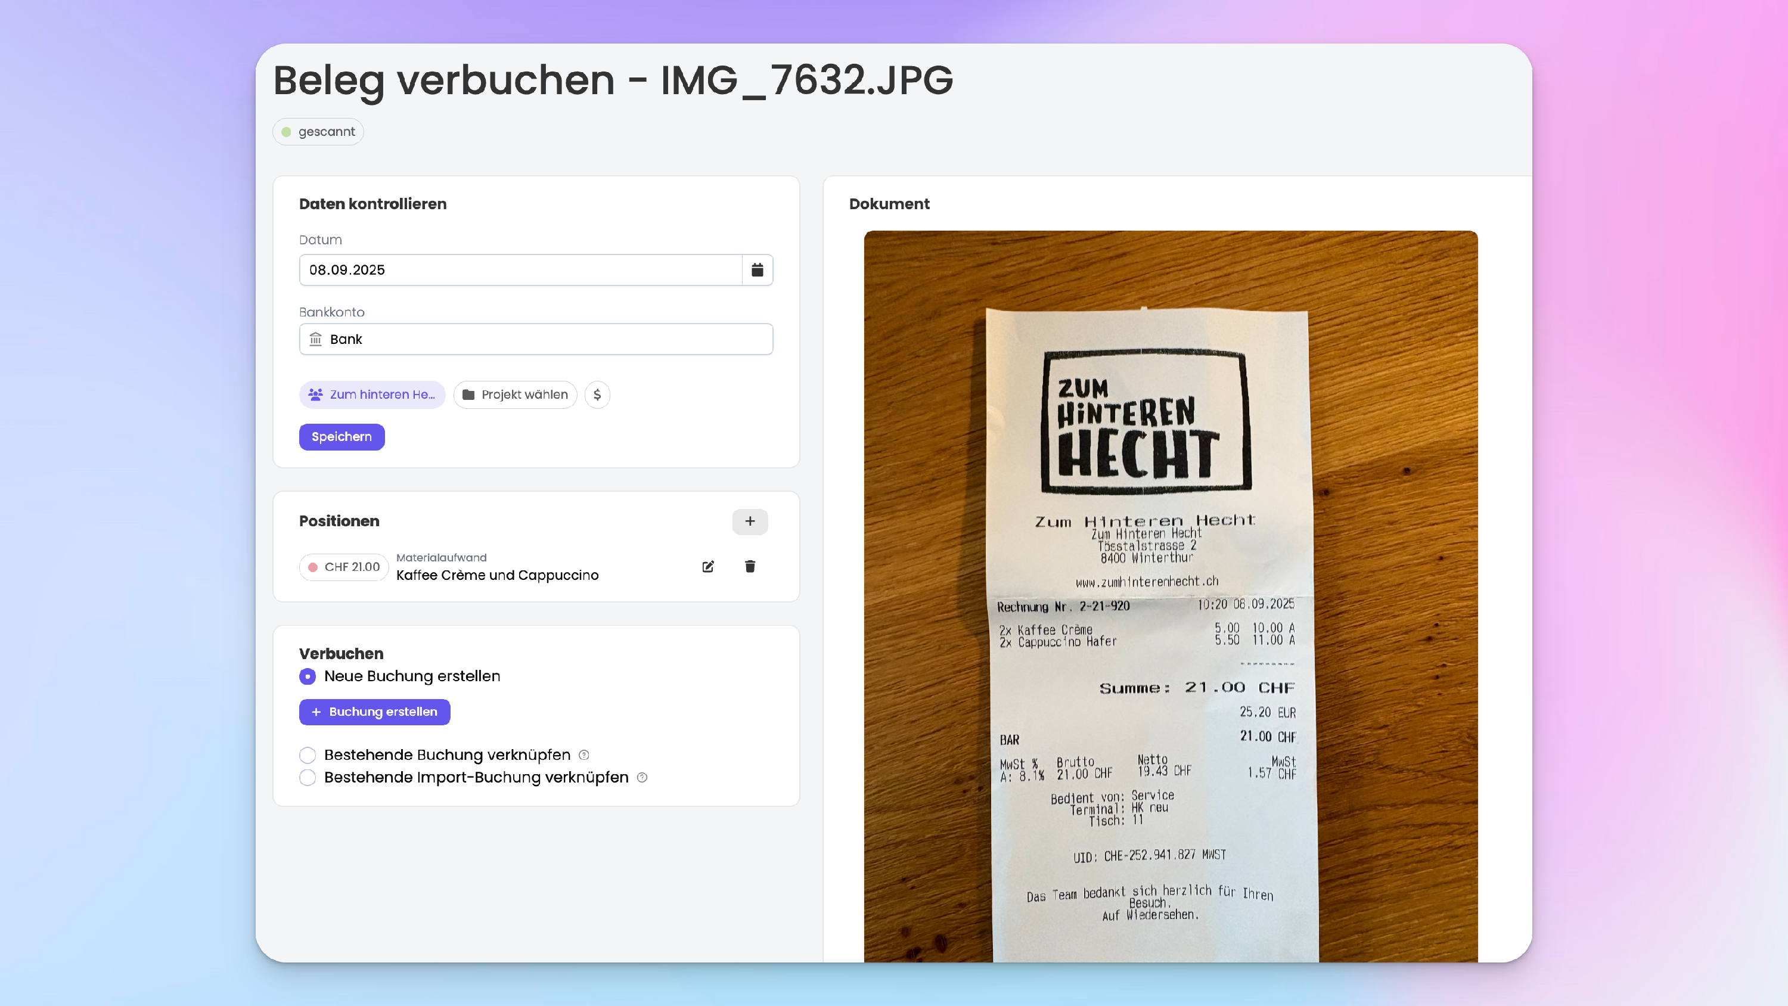Click the CHF 21.00 amount badge
1788x1006 pixels.
344,567
